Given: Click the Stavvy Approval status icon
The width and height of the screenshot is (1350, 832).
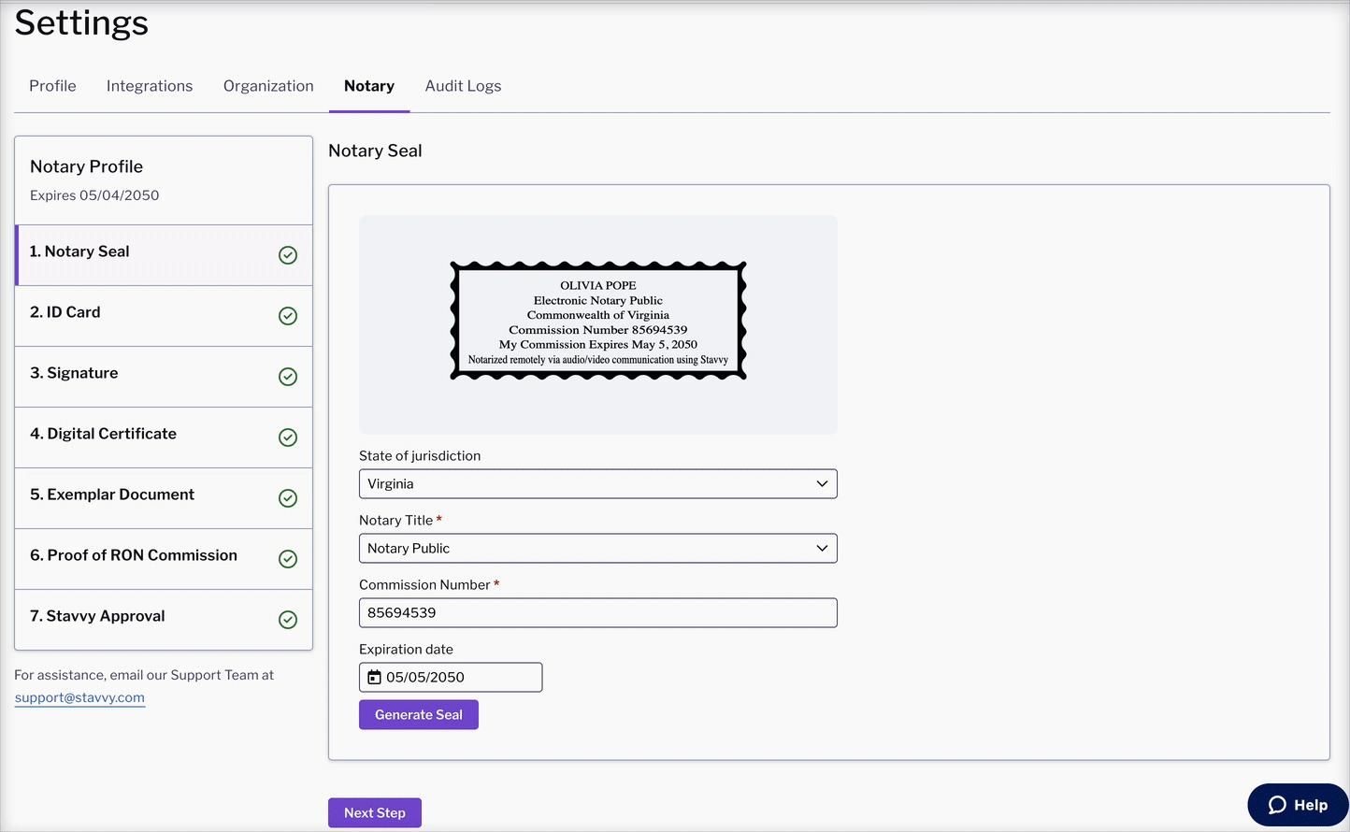Looking at the screenshot, I should pos(288,619).
